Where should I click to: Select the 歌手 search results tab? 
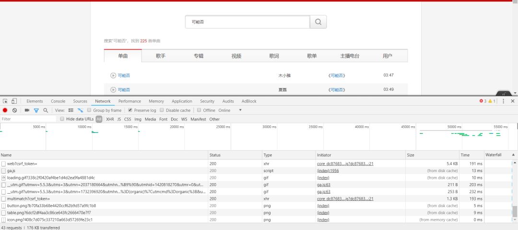tap(161, 56)
